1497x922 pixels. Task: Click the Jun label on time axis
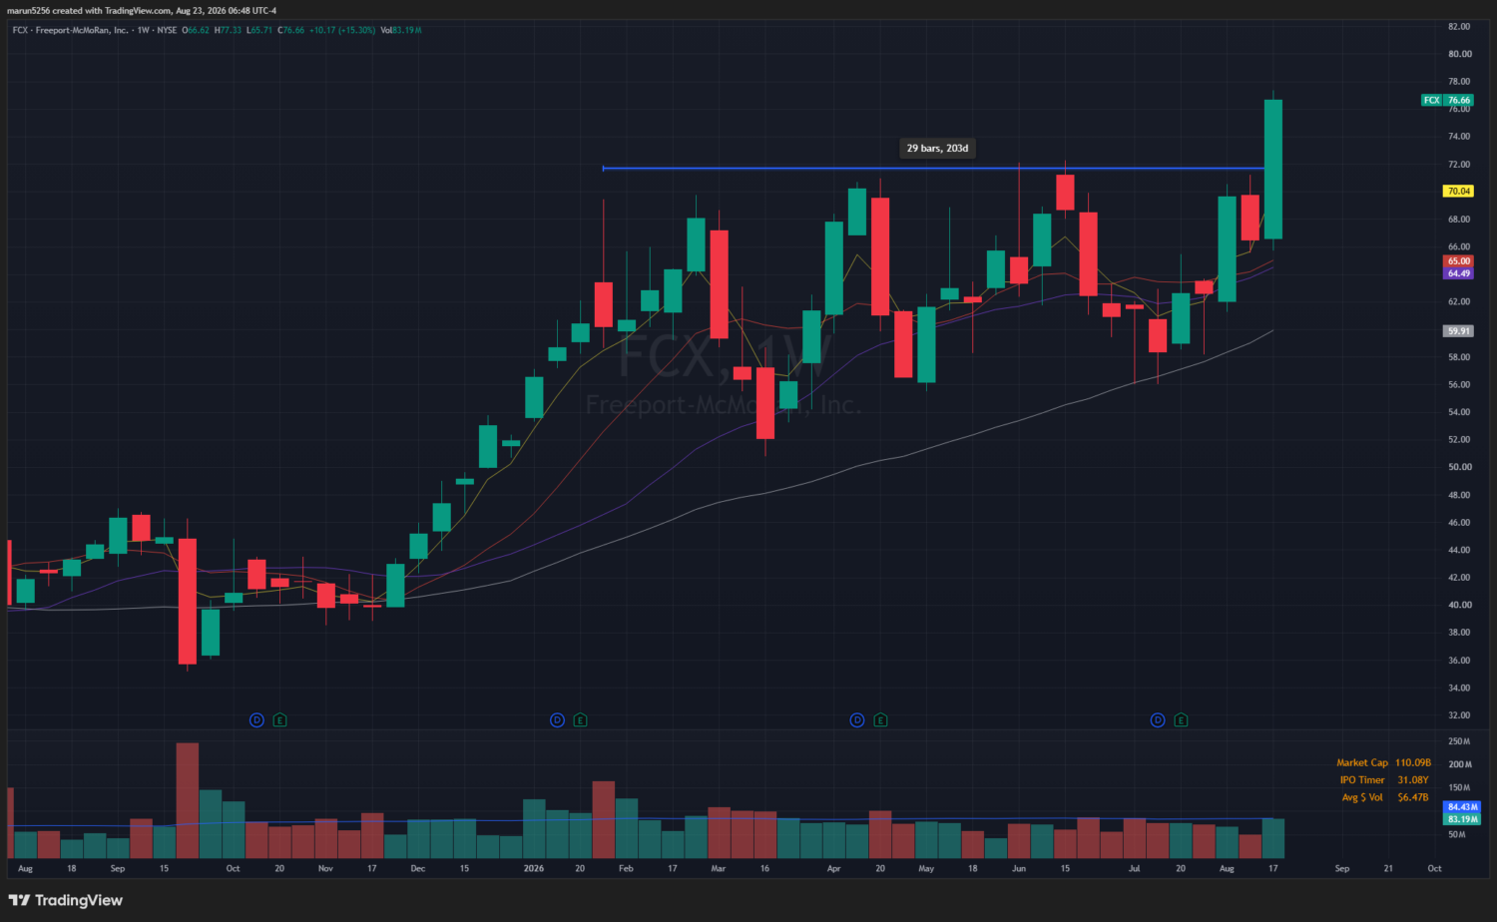point(1019,869)
